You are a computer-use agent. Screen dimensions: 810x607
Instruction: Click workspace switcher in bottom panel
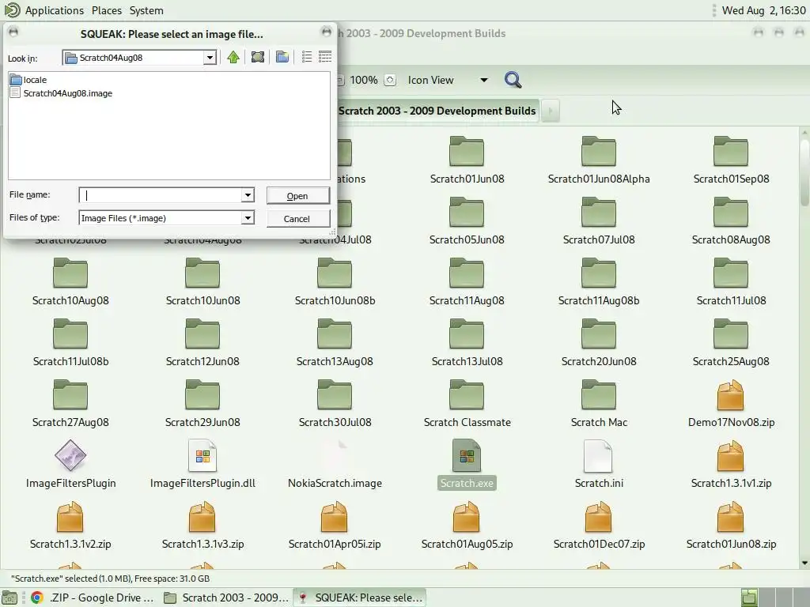774,598
